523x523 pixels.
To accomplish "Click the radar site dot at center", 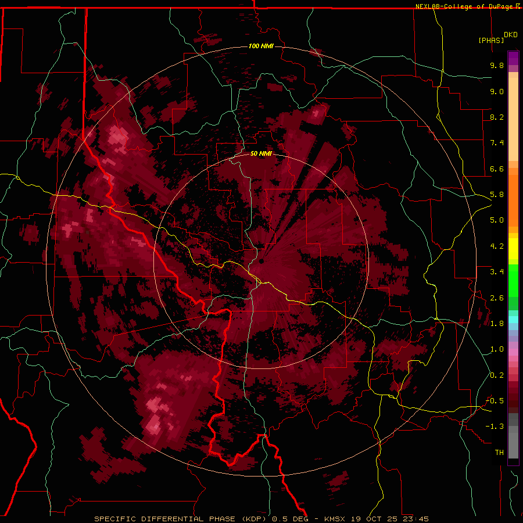I will [261, 261].
